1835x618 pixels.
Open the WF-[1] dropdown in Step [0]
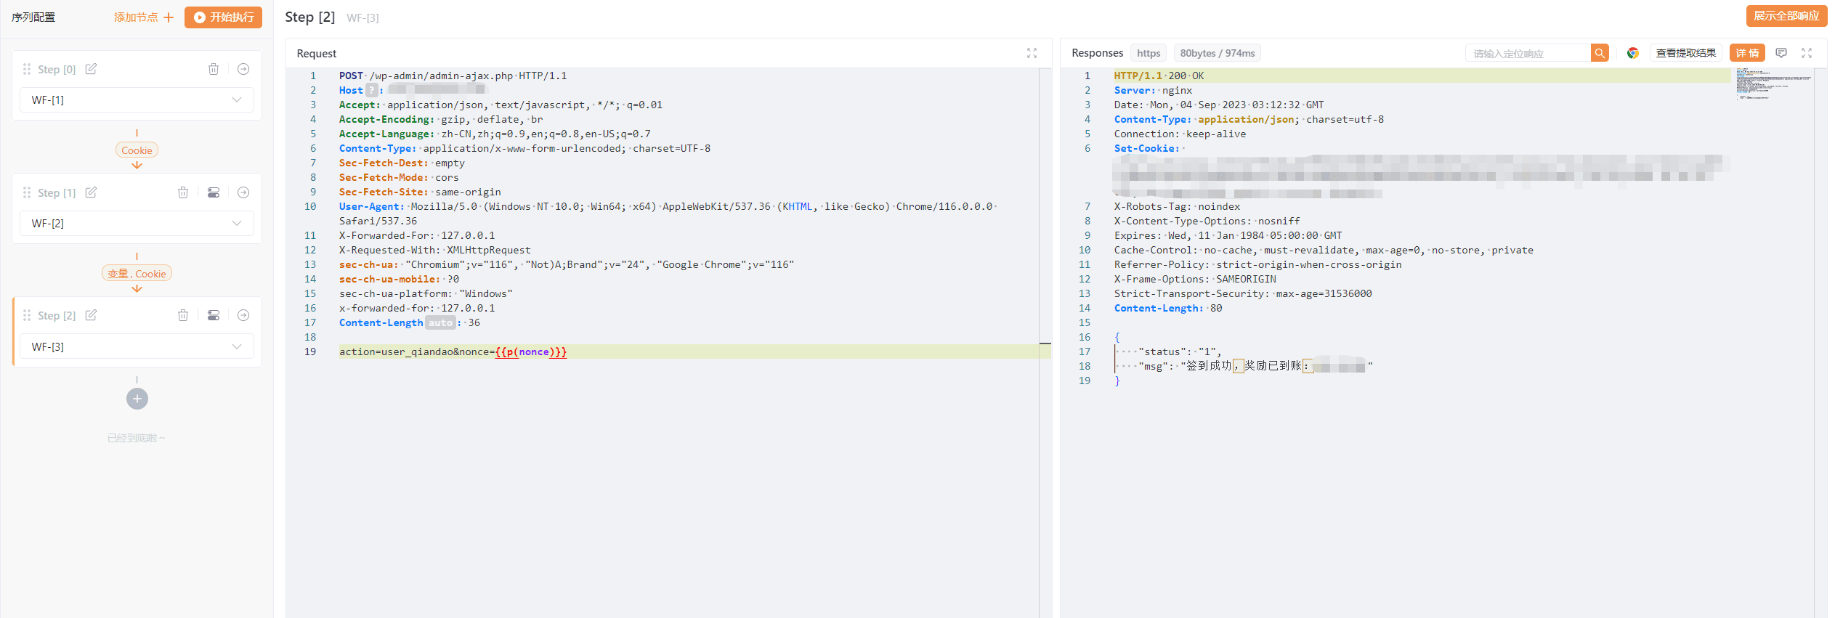click(x=137, y=100)
